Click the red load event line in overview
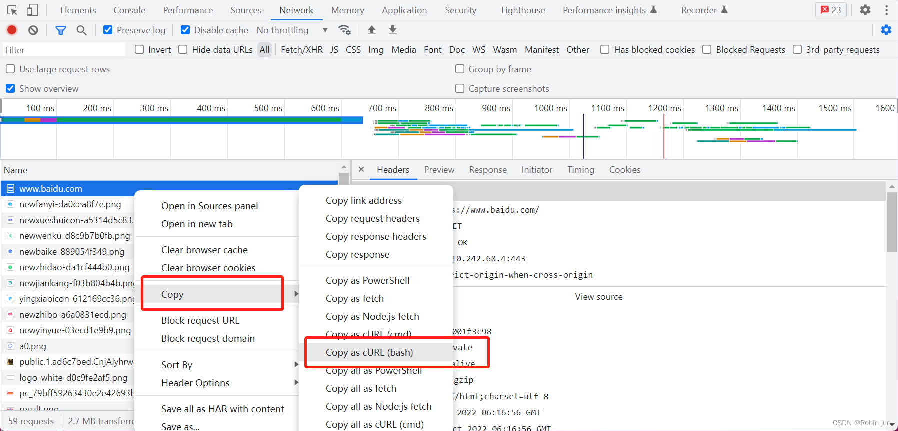Screen dimensions: 898x431 pyautogui.click(x=664, y=136)
